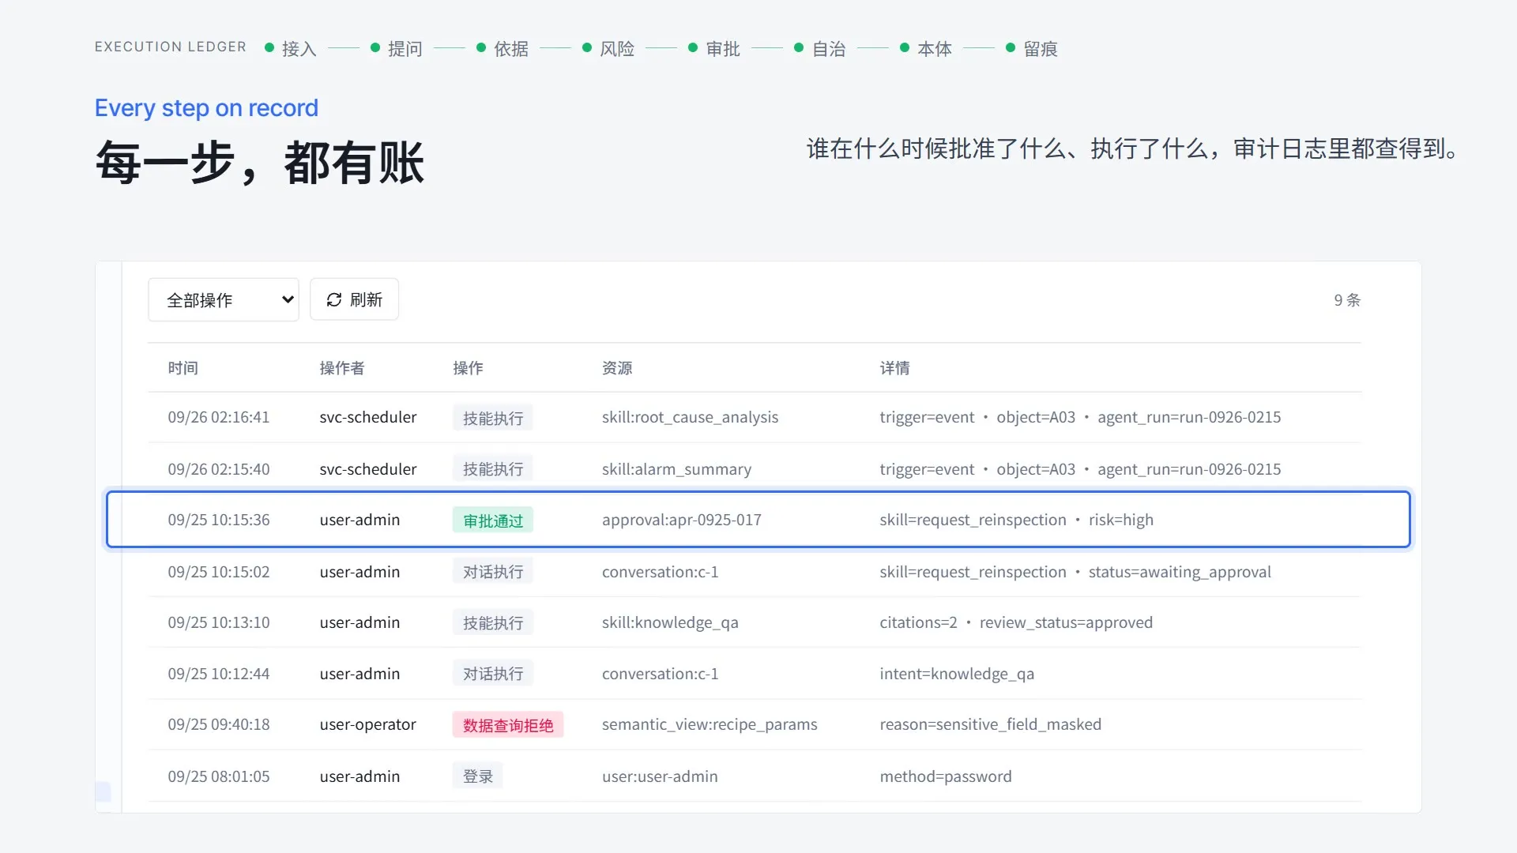Click timestamp 09/25 09:40:18
Viewport: 1517px width, 853px height.
pos(219,724)
